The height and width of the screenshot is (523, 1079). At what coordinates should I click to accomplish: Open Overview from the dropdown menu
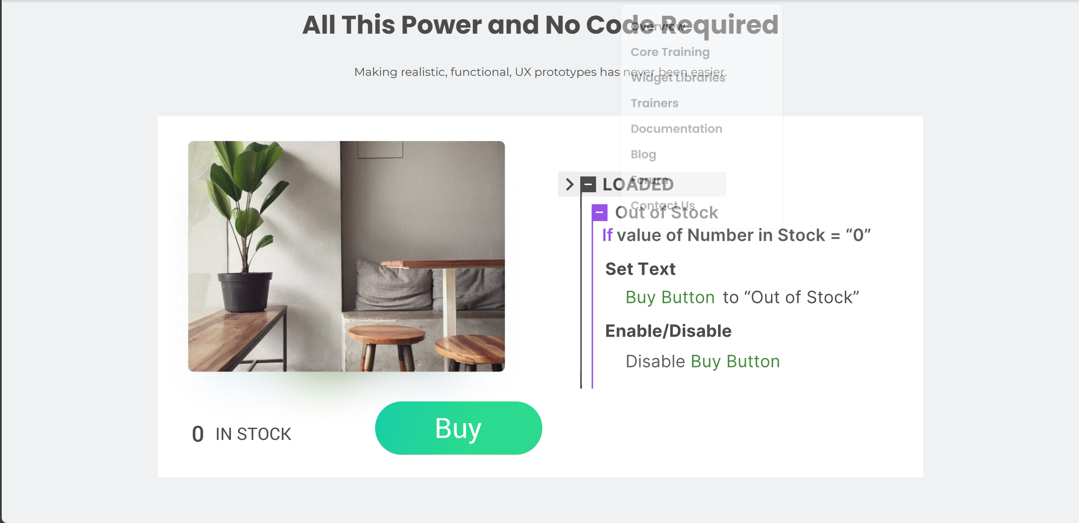pos(658,26)
